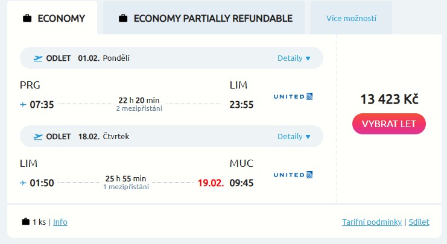
Task: Expand Detaily for the 01.02. departure
Action: (294, 58)
